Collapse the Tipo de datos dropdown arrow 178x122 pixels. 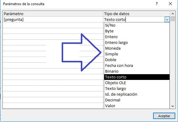coord(167,19)
